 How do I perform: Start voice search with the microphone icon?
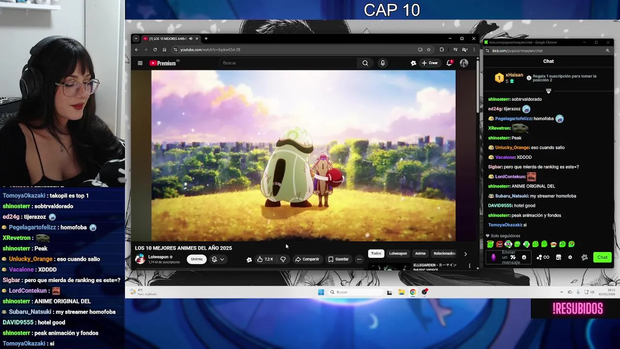383,63
